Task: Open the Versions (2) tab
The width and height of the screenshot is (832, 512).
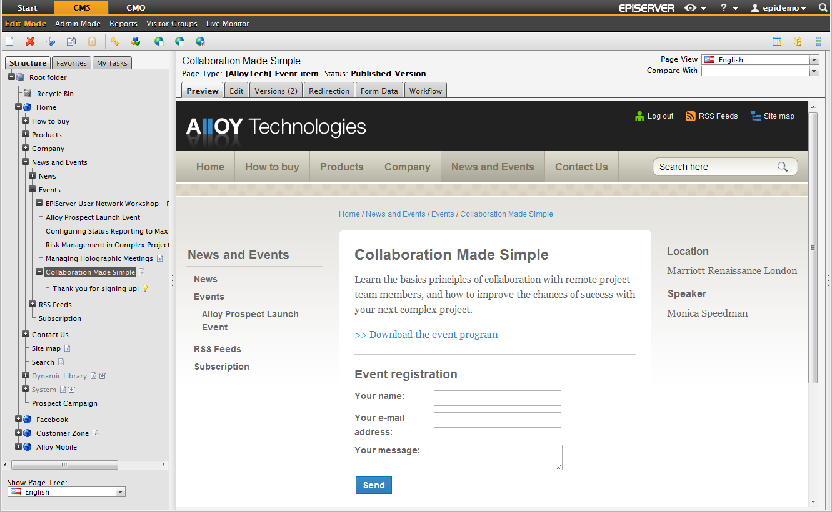Action: coord(275,90)
